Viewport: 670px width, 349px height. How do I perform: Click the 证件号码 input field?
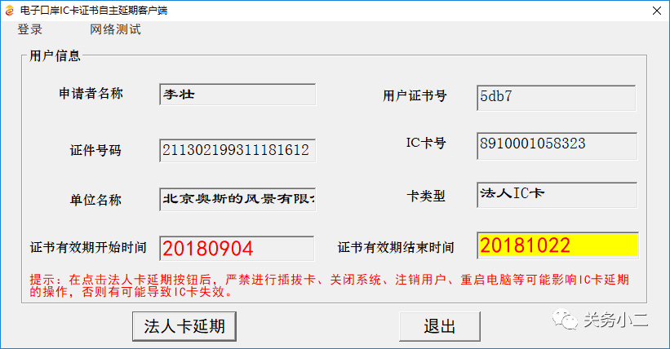(x=237, y=150)
